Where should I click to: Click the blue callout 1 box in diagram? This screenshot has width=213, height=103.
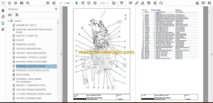coord(120,21)
